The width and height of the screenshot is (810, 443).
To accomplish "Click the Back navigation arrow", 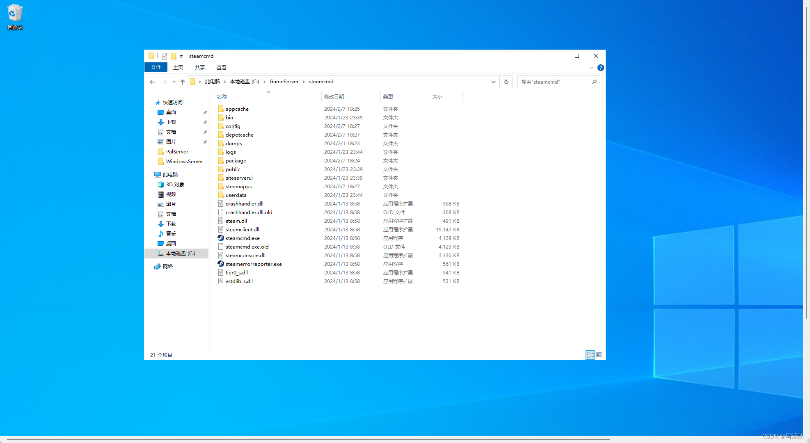I will click(152, 82).
